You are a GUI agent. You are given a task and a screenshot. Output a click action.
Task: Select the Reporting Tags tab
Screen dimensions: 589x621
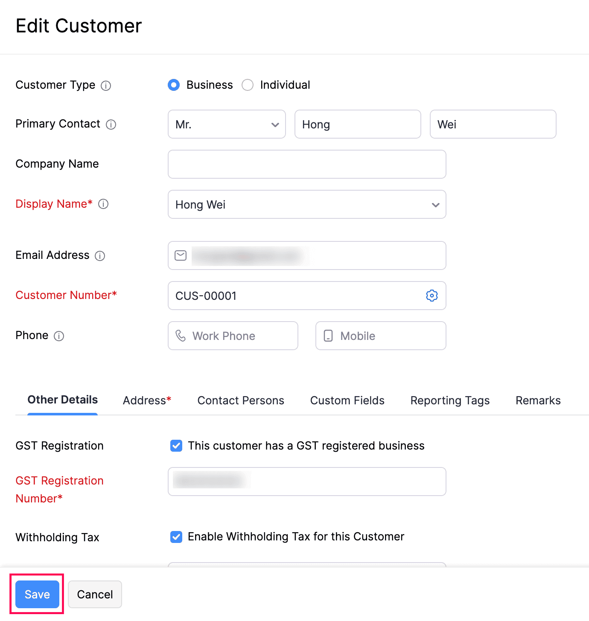point(449,400)
